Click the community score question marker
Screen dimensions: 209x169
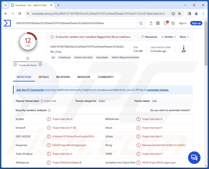point(28,58)
